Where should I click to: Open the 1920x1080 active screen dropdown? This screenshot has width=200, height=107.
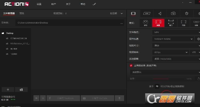(176, 59)
